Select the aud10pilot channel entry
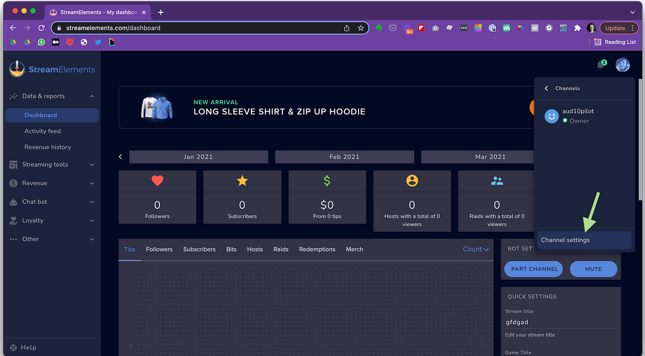The image size is (645, 356). click(x=584, y=116)
